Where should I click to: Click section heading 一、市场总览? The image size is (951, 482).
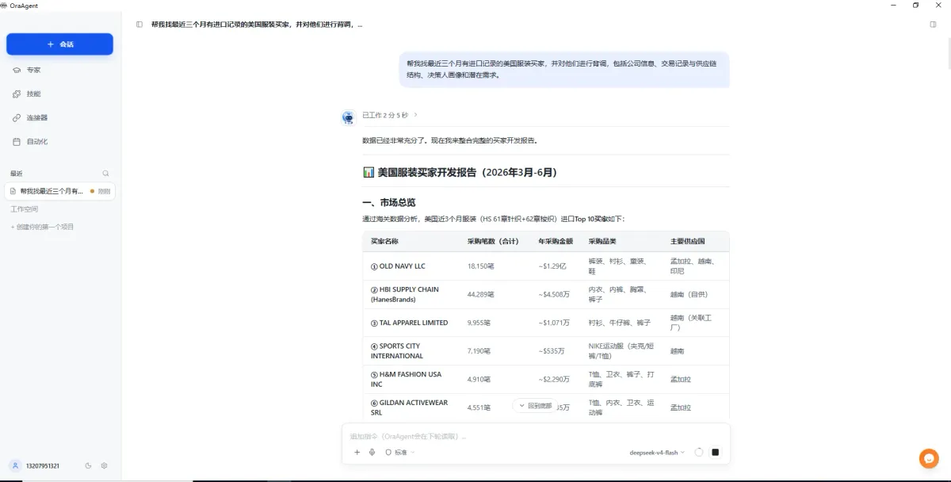click(388, 202)
